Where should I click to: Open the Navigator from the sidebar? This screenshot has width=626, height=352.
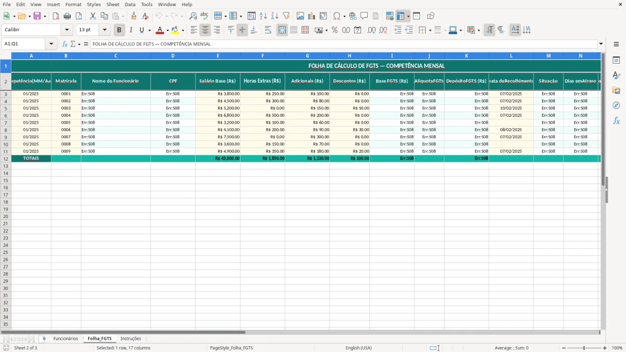pos(617,105)
